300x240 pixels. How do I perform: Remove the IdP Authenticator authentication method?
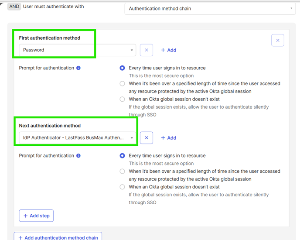[x=147, y=138]
